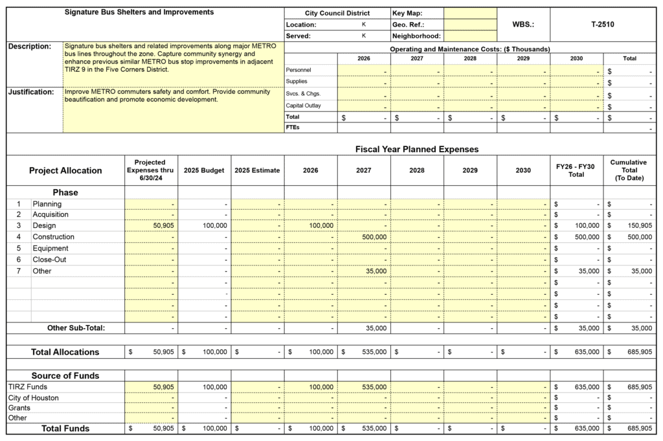This screenshot has height=441, width=663.
Task: Click the Design cumulative total 150,905
Action: point(629,225)
